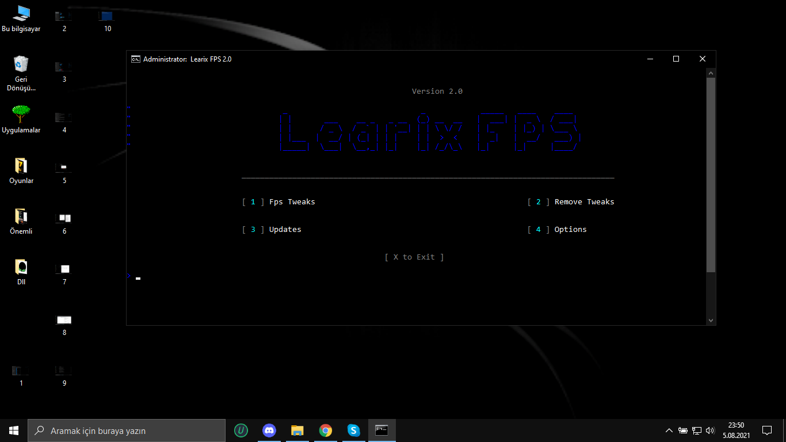
Task: Click the green U app taskbar icon
Action: pyautogui.click(x=241, y=430)
